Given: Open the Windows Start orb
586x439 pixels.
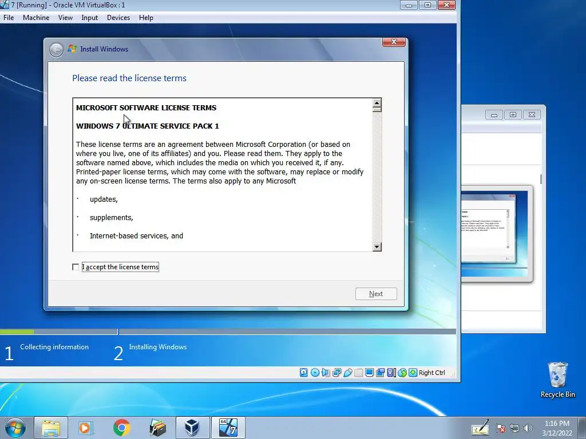Looking at the screenshot, I should tap(15, 428).
